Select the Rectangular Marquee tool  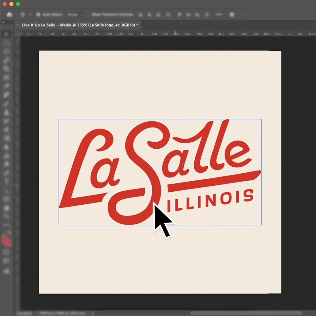click(x=6, y=43)
